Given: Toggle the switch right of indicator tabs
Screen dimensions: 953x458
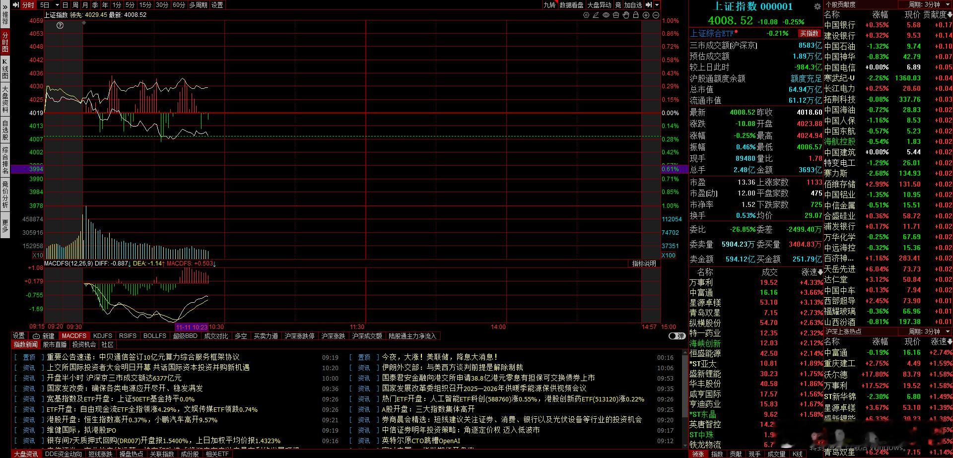Looking at the screenshot, I should coord(677,336).
